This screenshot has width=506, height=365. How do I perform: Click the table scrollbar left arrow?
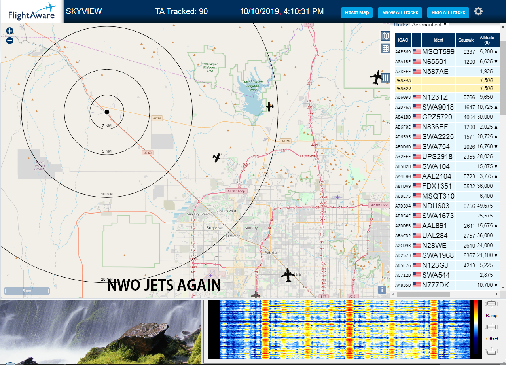394,294
